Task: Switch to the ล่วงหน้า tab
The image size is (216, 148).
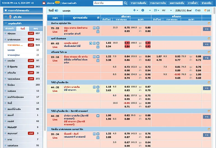Action: (10, 29)
